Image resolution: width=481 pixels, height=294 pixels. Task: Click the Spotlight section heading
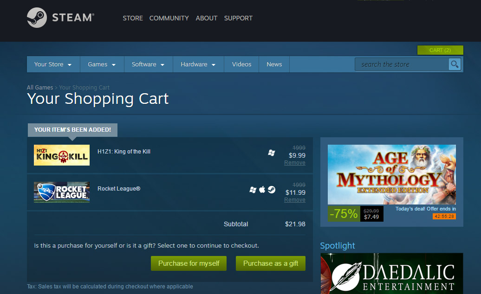pyautogui.click(x=338, y=246)
